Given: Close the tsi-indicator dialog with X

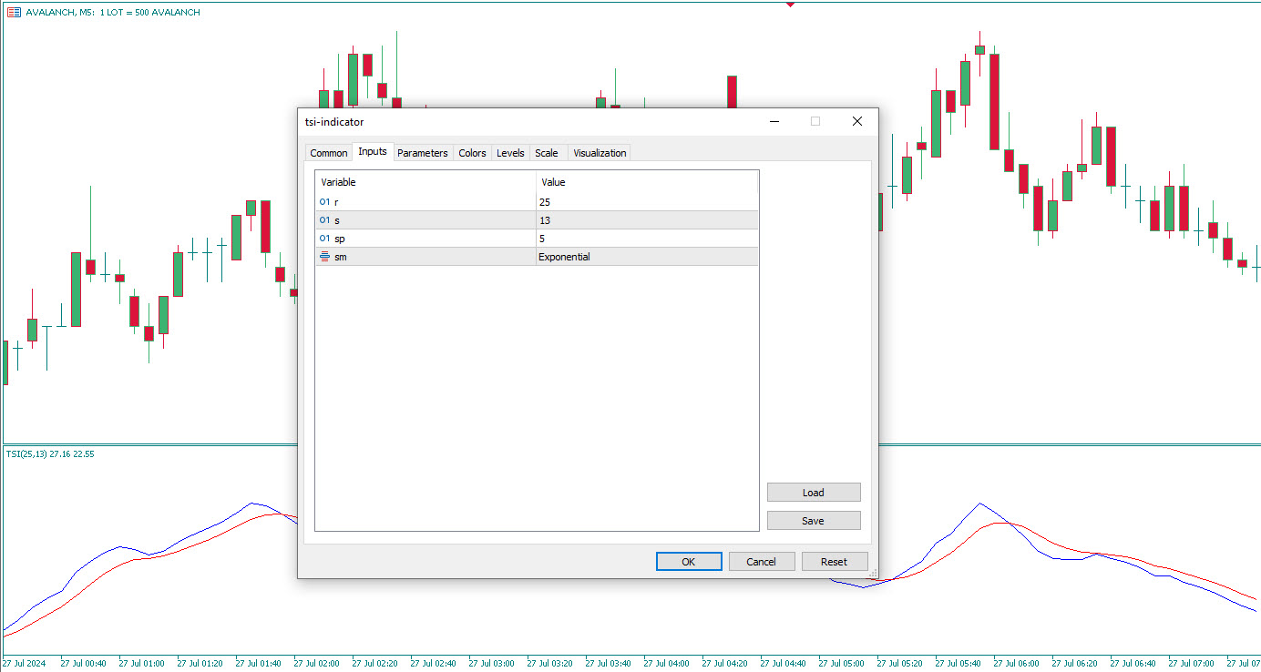Looking at the screenshot, I should point(856,121).
